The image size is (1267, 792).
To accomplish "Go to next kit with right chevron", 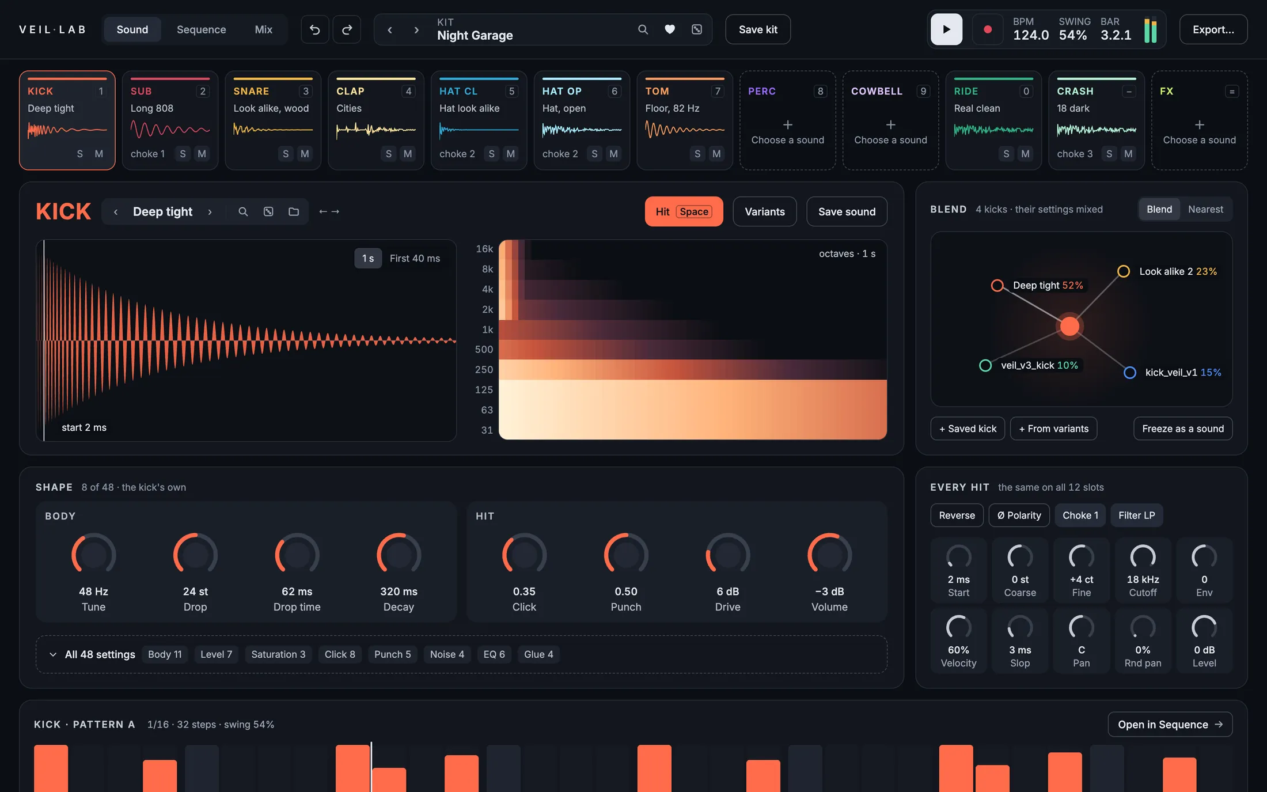I will (416, 29).
